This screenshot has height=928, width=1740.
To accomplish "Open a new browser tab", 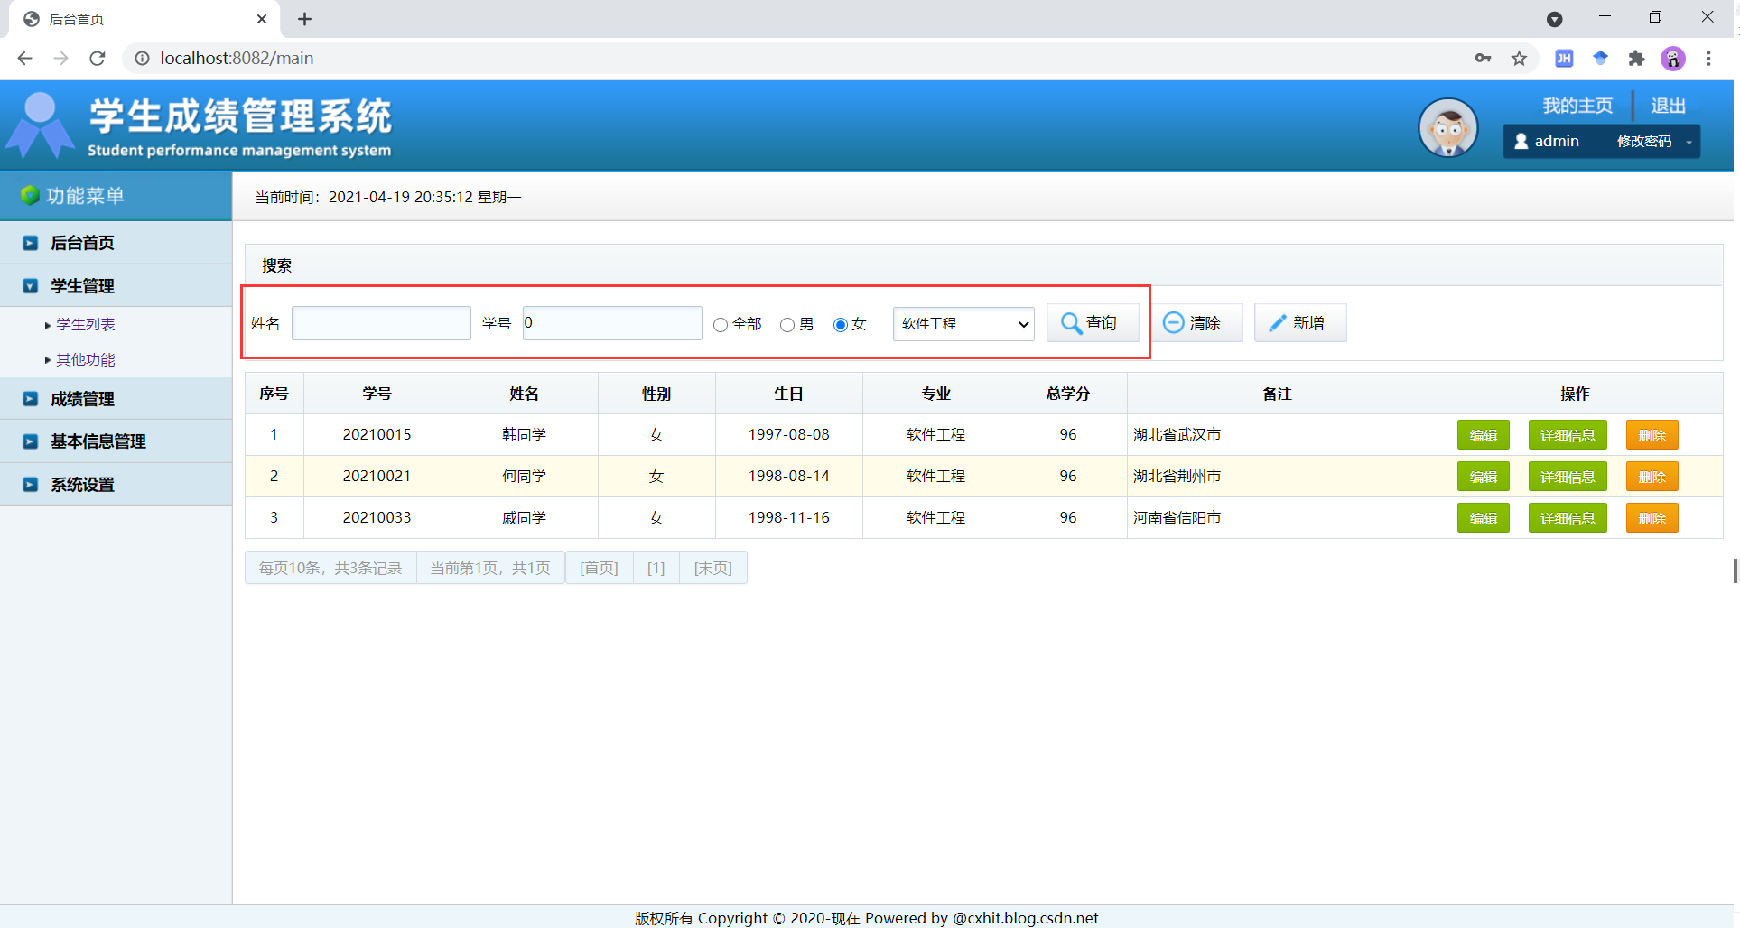I will point(304,19).
